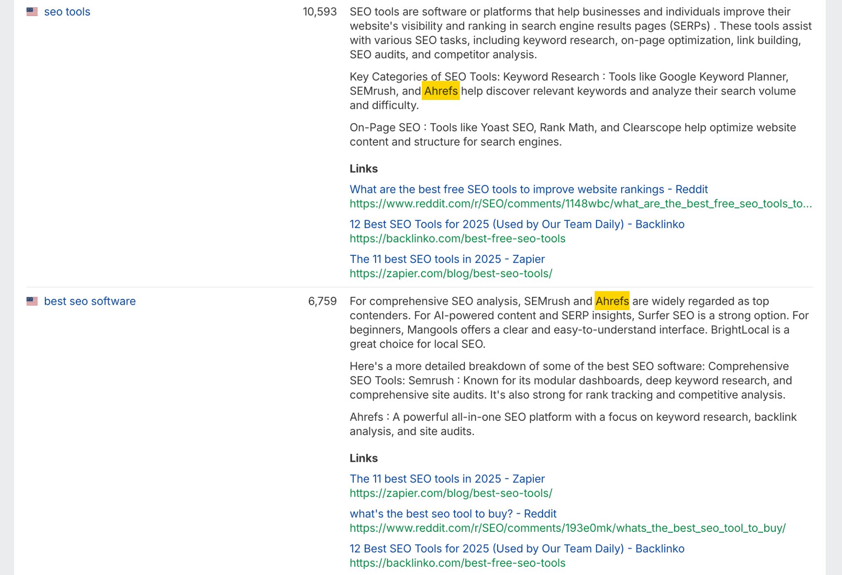Click last backlinko.com best-free-seo-tools URL
842x575 pixels.
click(457, 563)
